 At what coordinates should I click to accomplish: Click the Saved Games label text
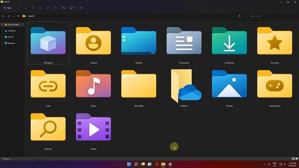click(x=275, y=106)
